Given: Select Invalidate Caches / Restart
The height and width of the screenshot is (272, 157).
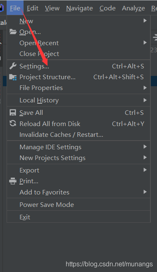Looking at the screenshot, I should (x=78, y=135).
